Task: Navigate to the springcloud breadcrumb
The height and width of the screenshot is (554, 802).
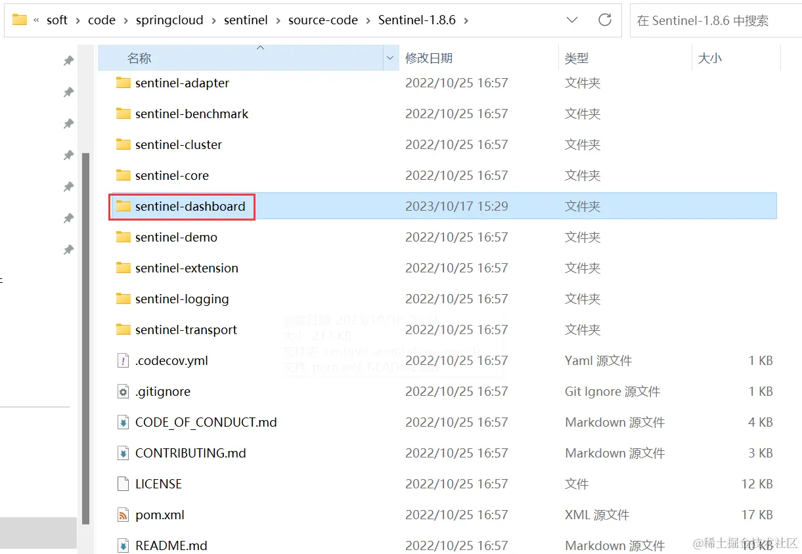Action: pyautogui.click(x=169, y=20)
